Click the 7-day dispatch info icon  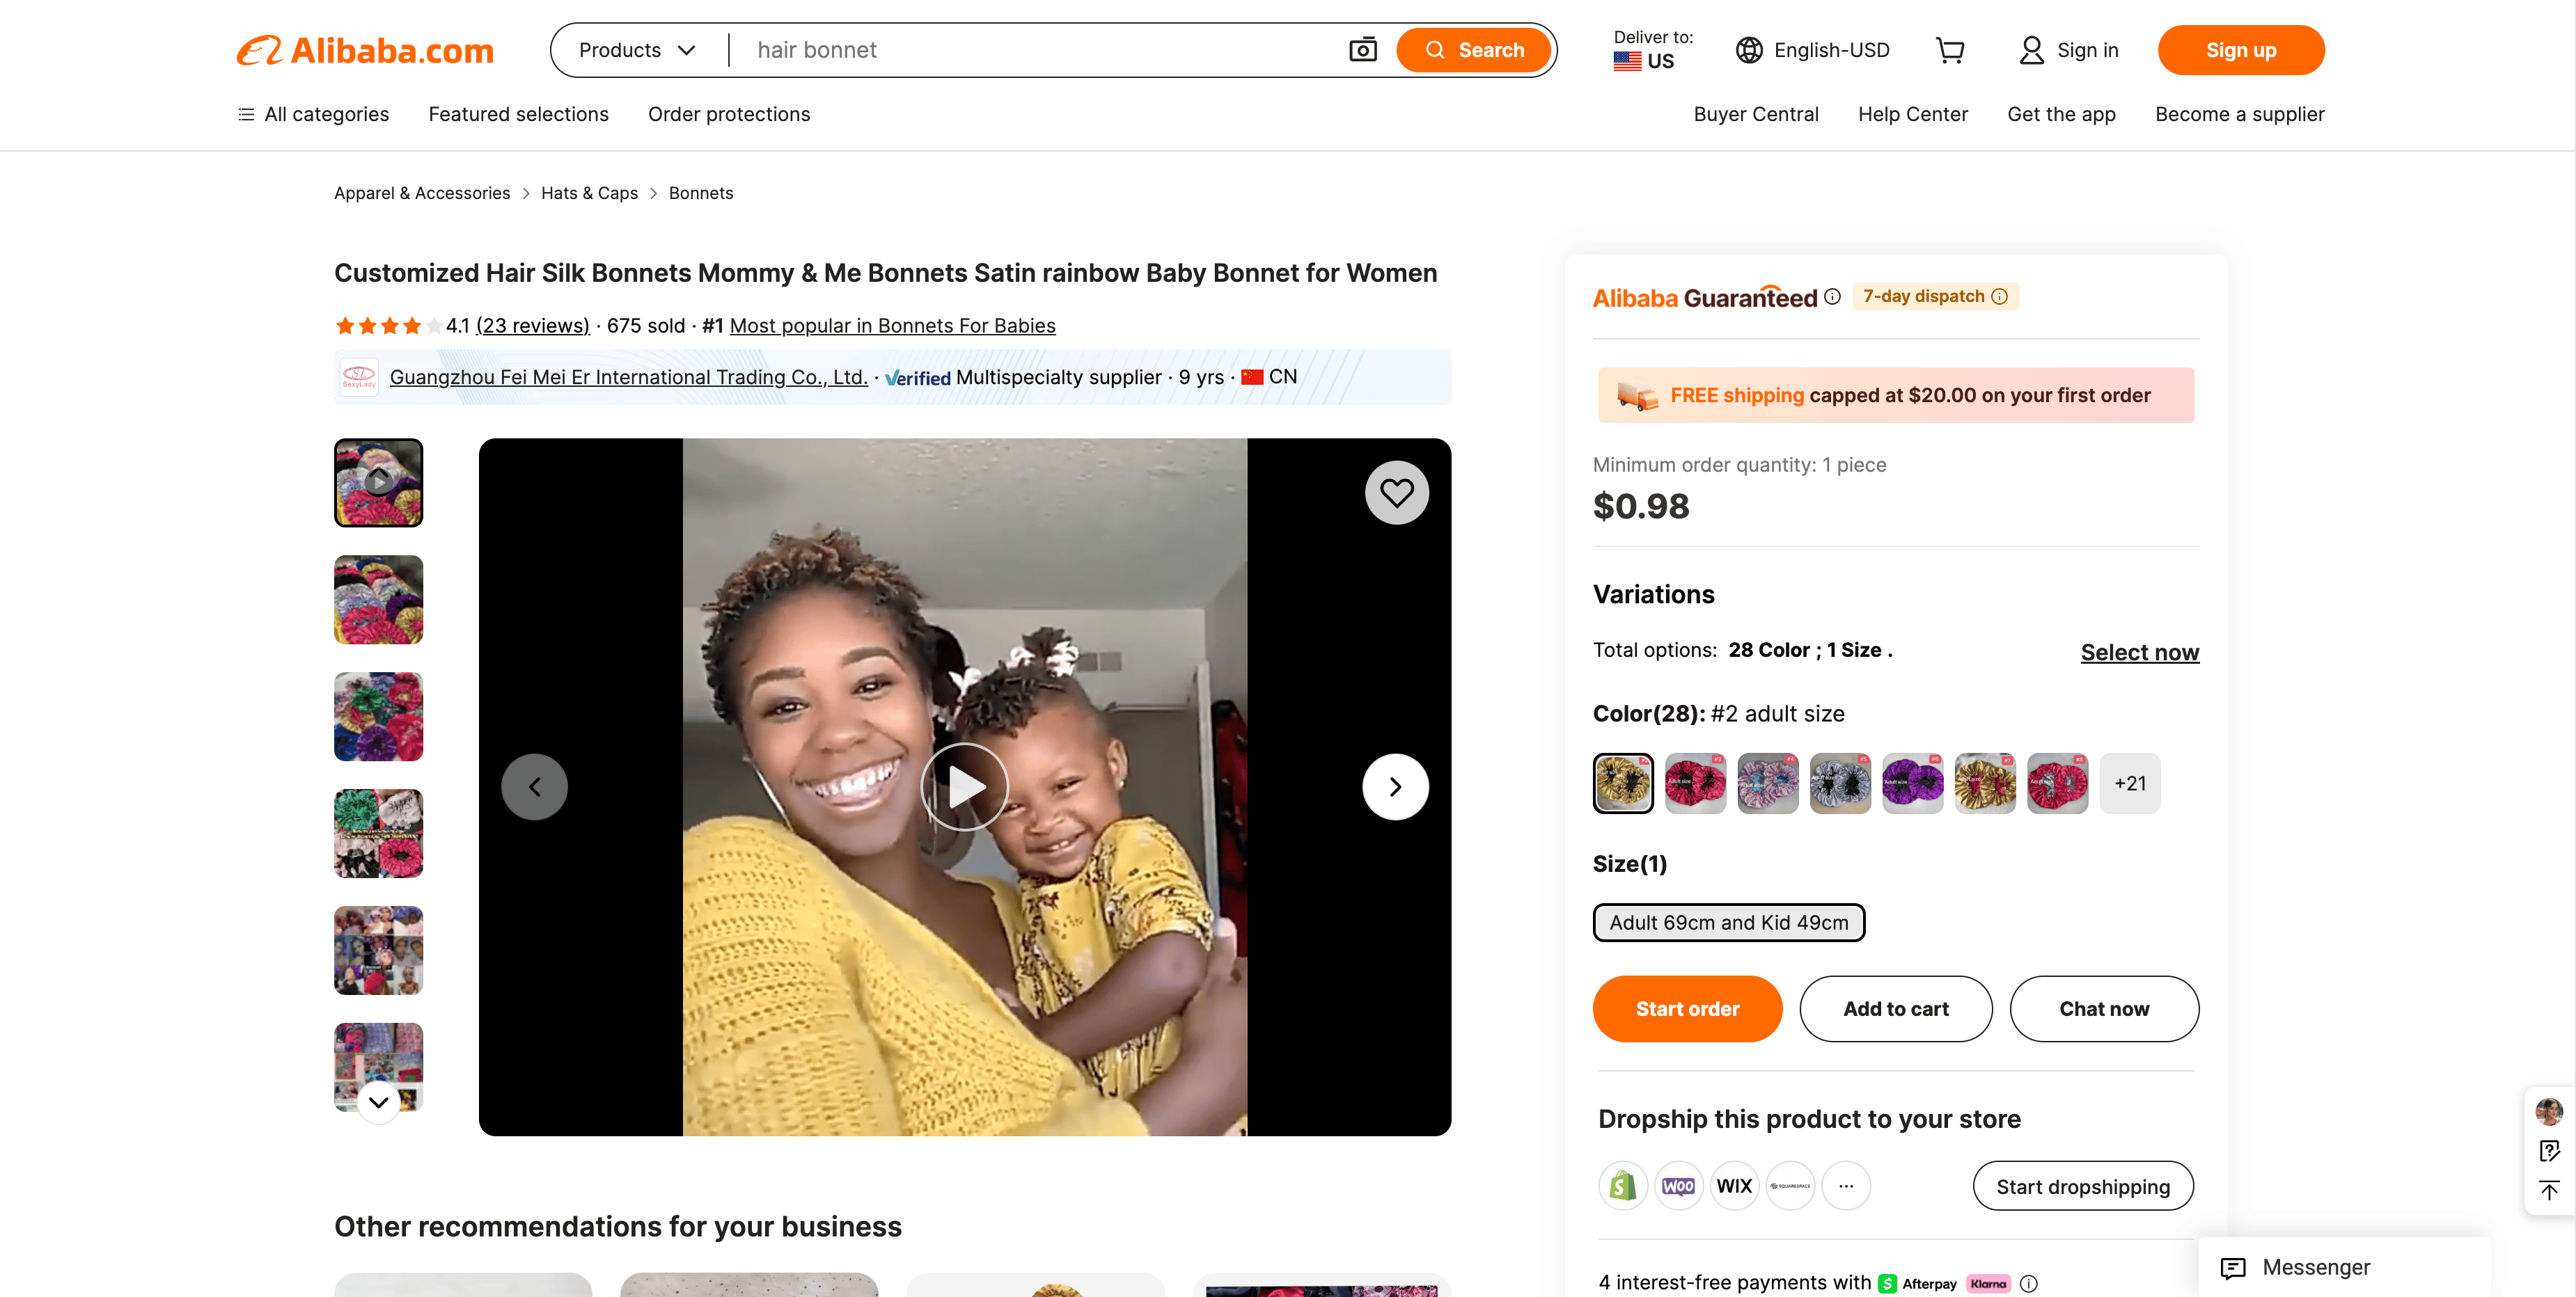pos(2000,297)
